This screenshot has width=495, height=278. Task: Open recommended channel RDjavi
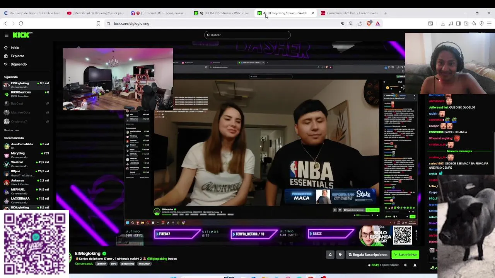pos(26,173)
